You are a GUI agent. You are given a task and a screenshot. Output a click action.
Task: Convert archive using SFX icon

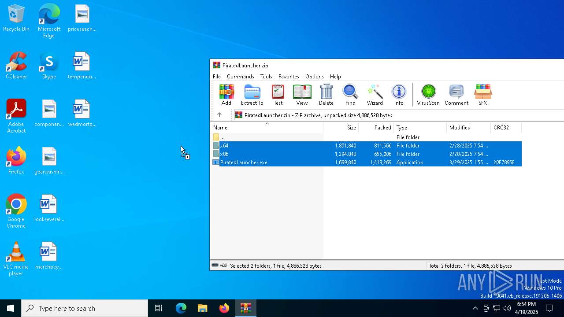click(x=483, y=95)
